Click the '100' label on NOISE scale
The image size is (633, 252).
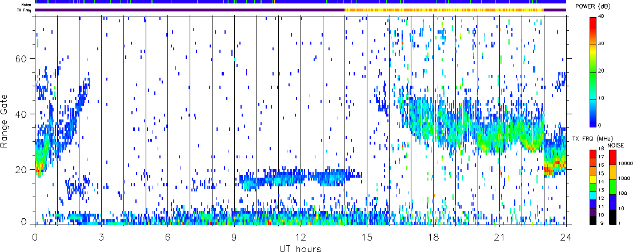(623, 194)
